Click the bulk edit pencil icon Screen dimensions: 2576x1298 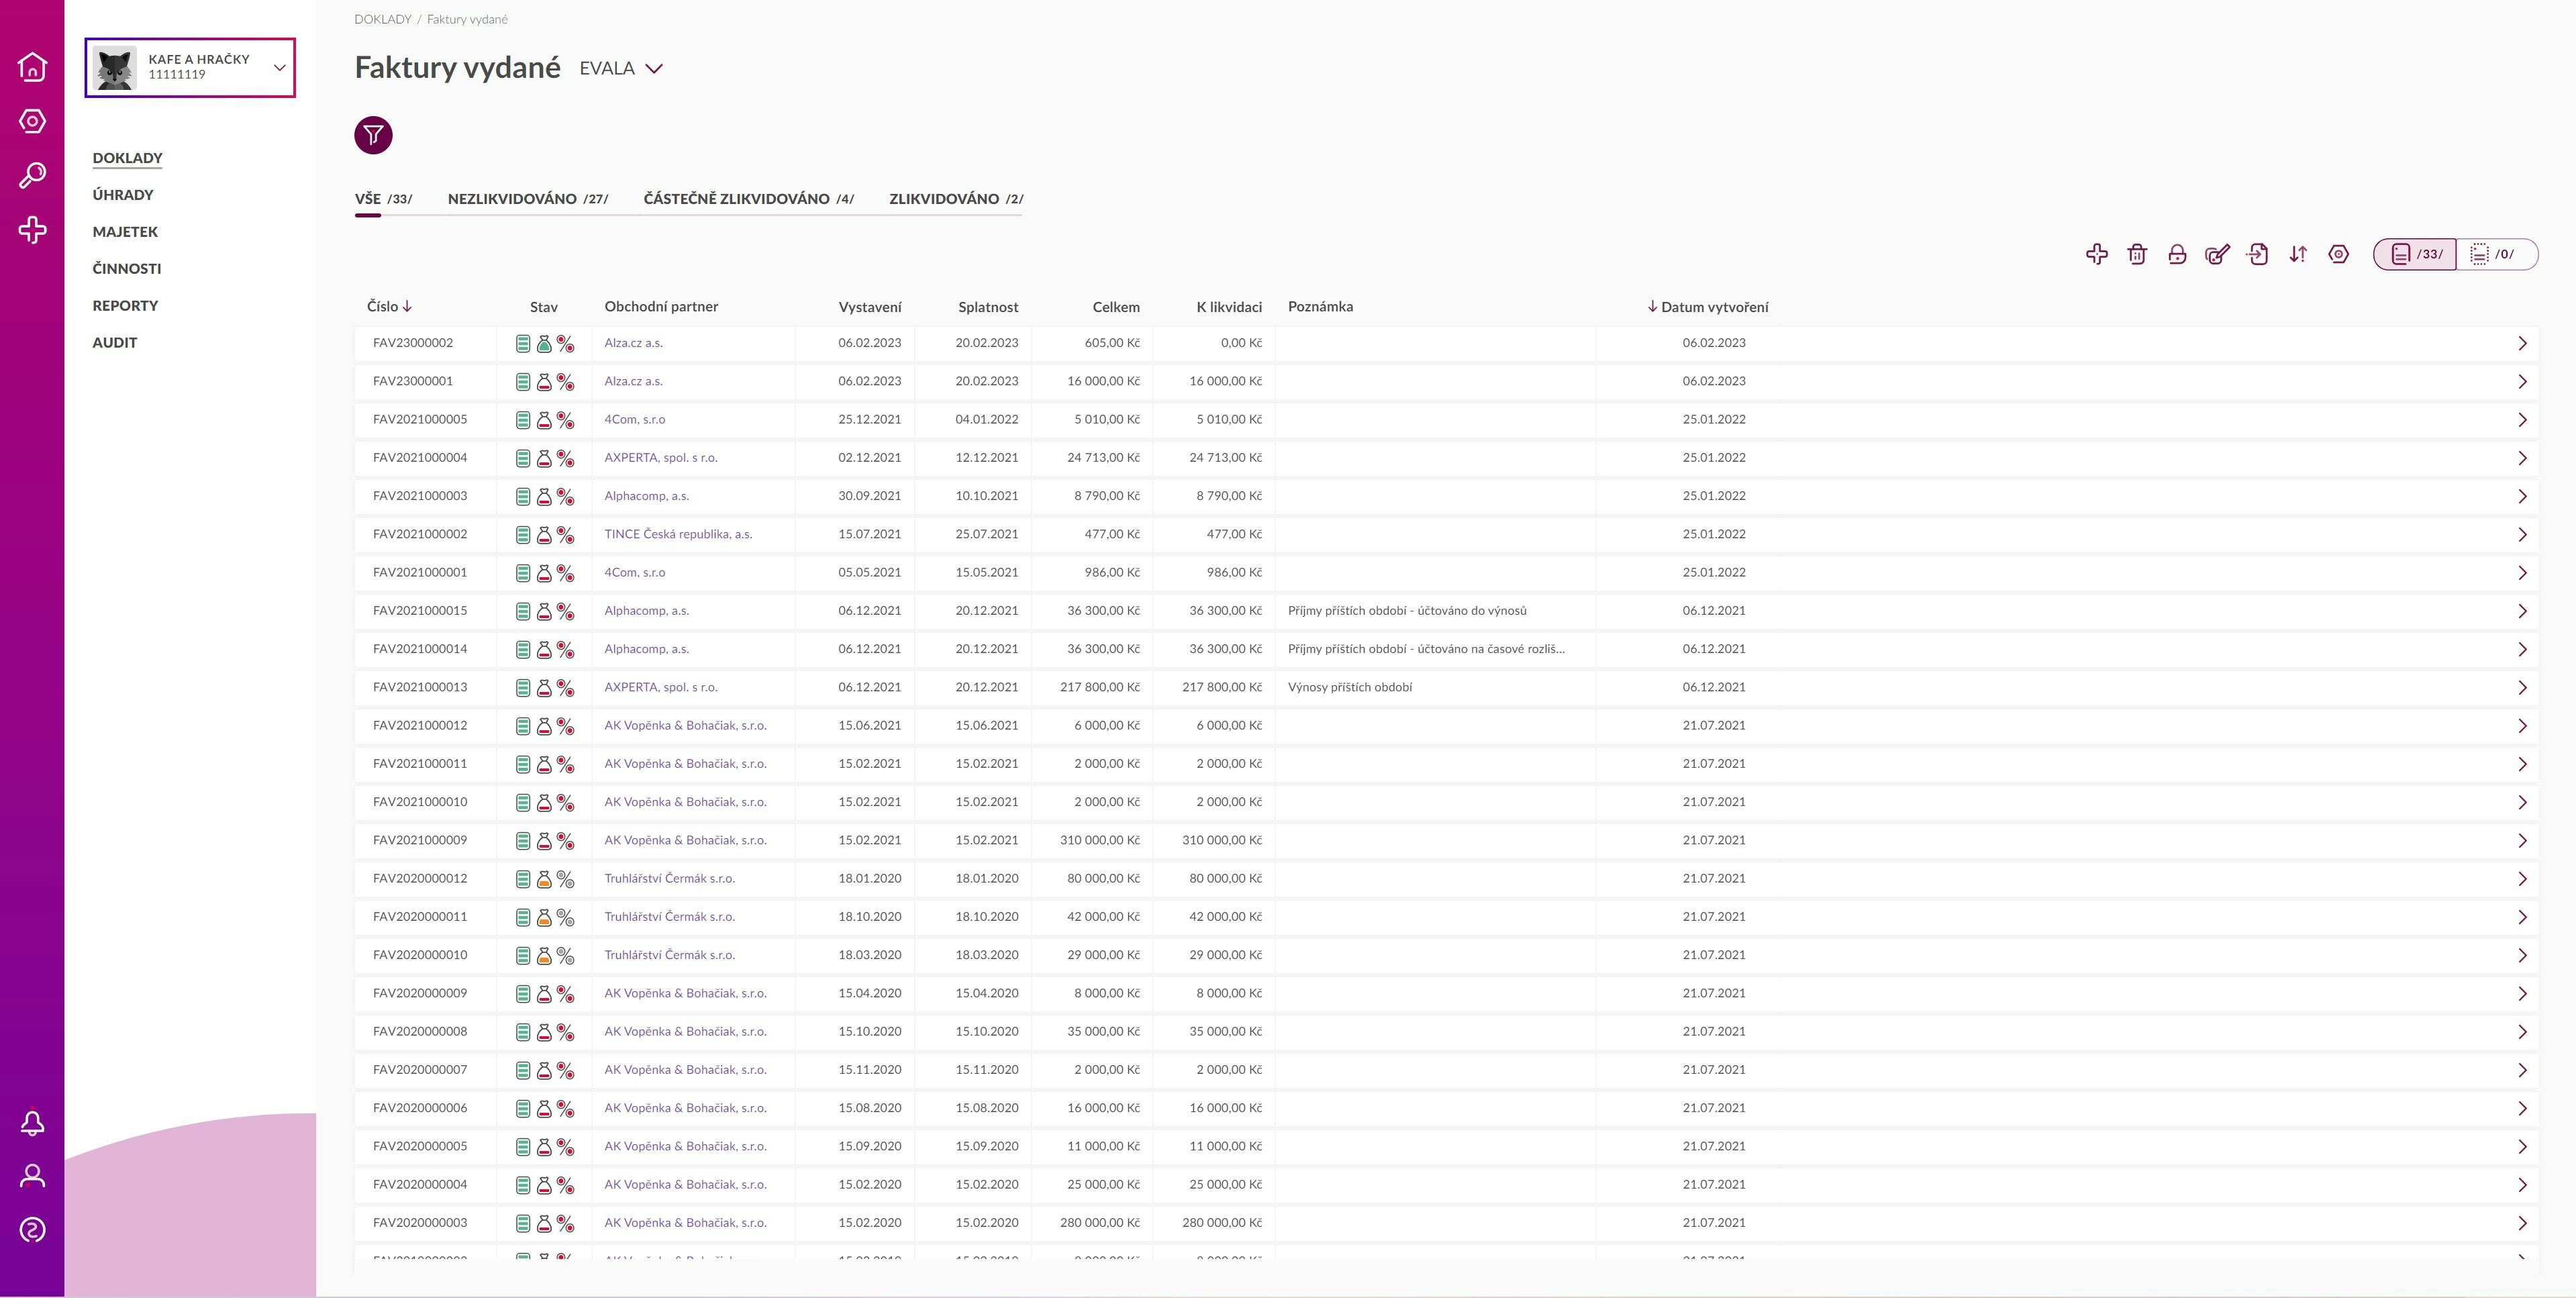click(x=2217, y=254)
